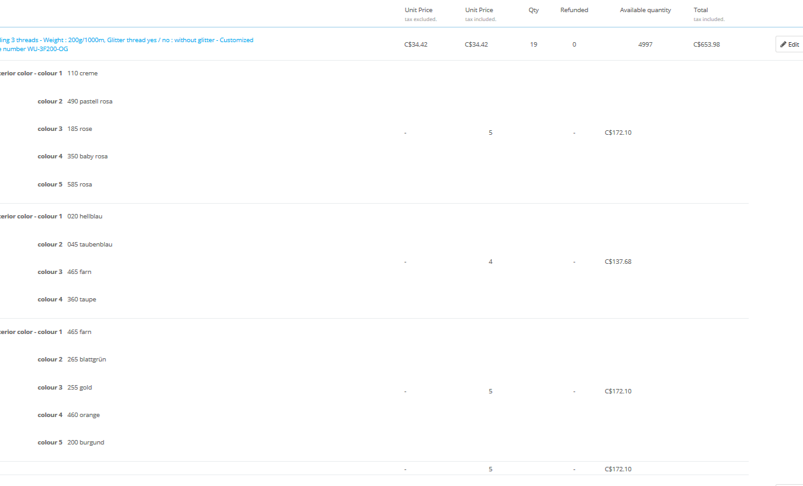Viewport: 803px width, 486px height.
Task: Select the 255 gold colour entry
Action: [x=80, y=388]
